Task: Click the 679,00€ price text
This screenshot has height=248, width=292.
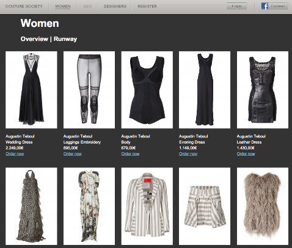Action: 128,148
